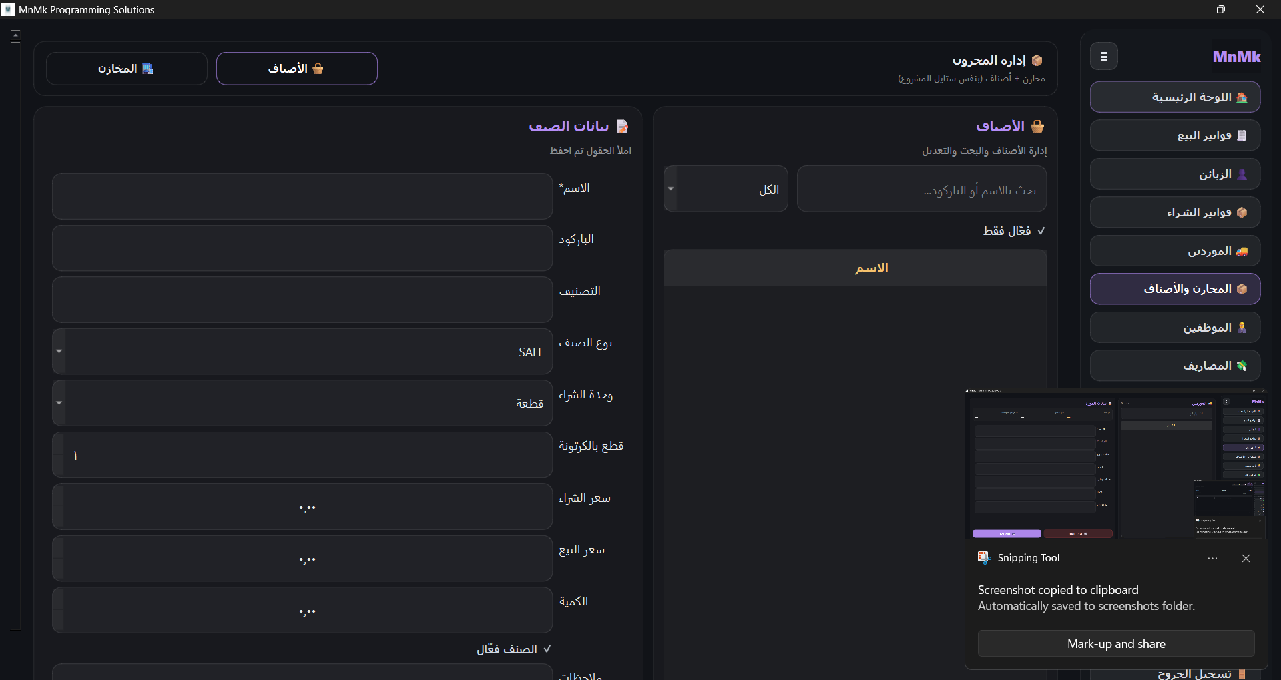This screenshot has height=680, width=1281.
Task: Switch to the المخازن warehouses tab
Action: pyautogui.click(x=127, y=69)
